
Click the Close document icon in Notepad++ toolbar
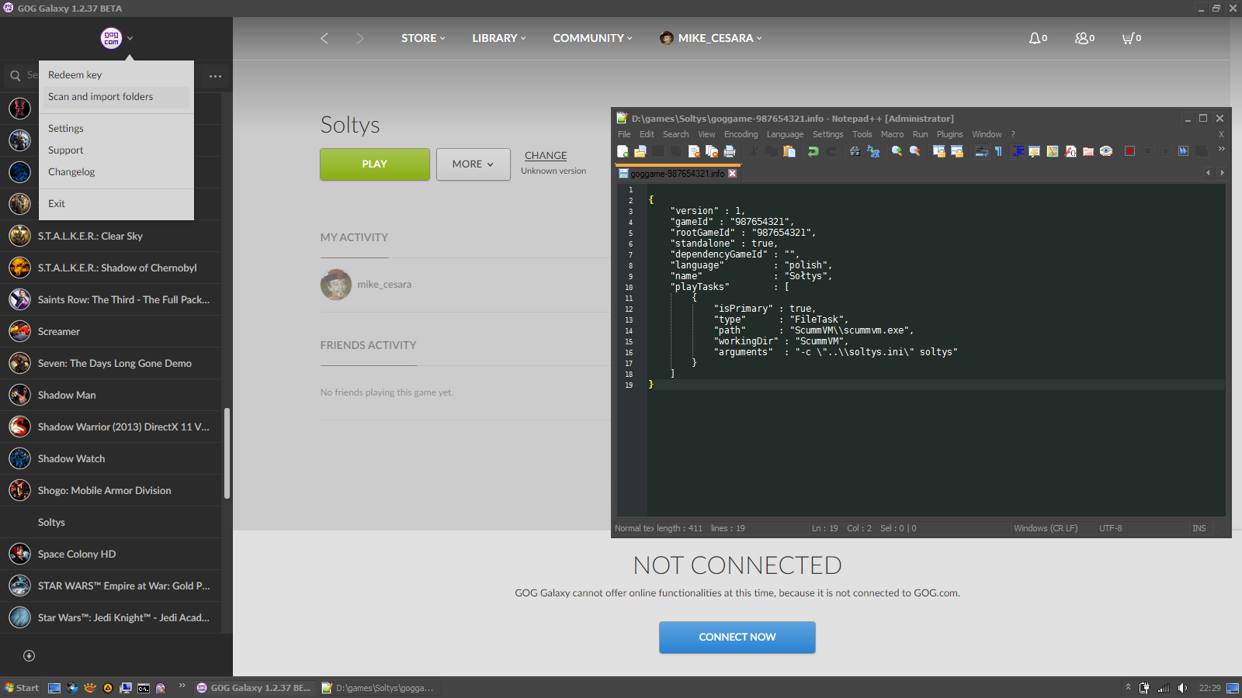[x=694, y=151]
